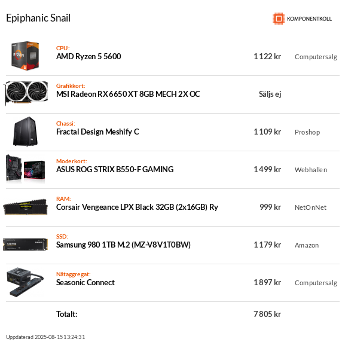Image resolution: width=345 pixels, height=345 pixels.
Task: Click the Webhallen store link
Action: pyautogui.click(x=311, y=170)
